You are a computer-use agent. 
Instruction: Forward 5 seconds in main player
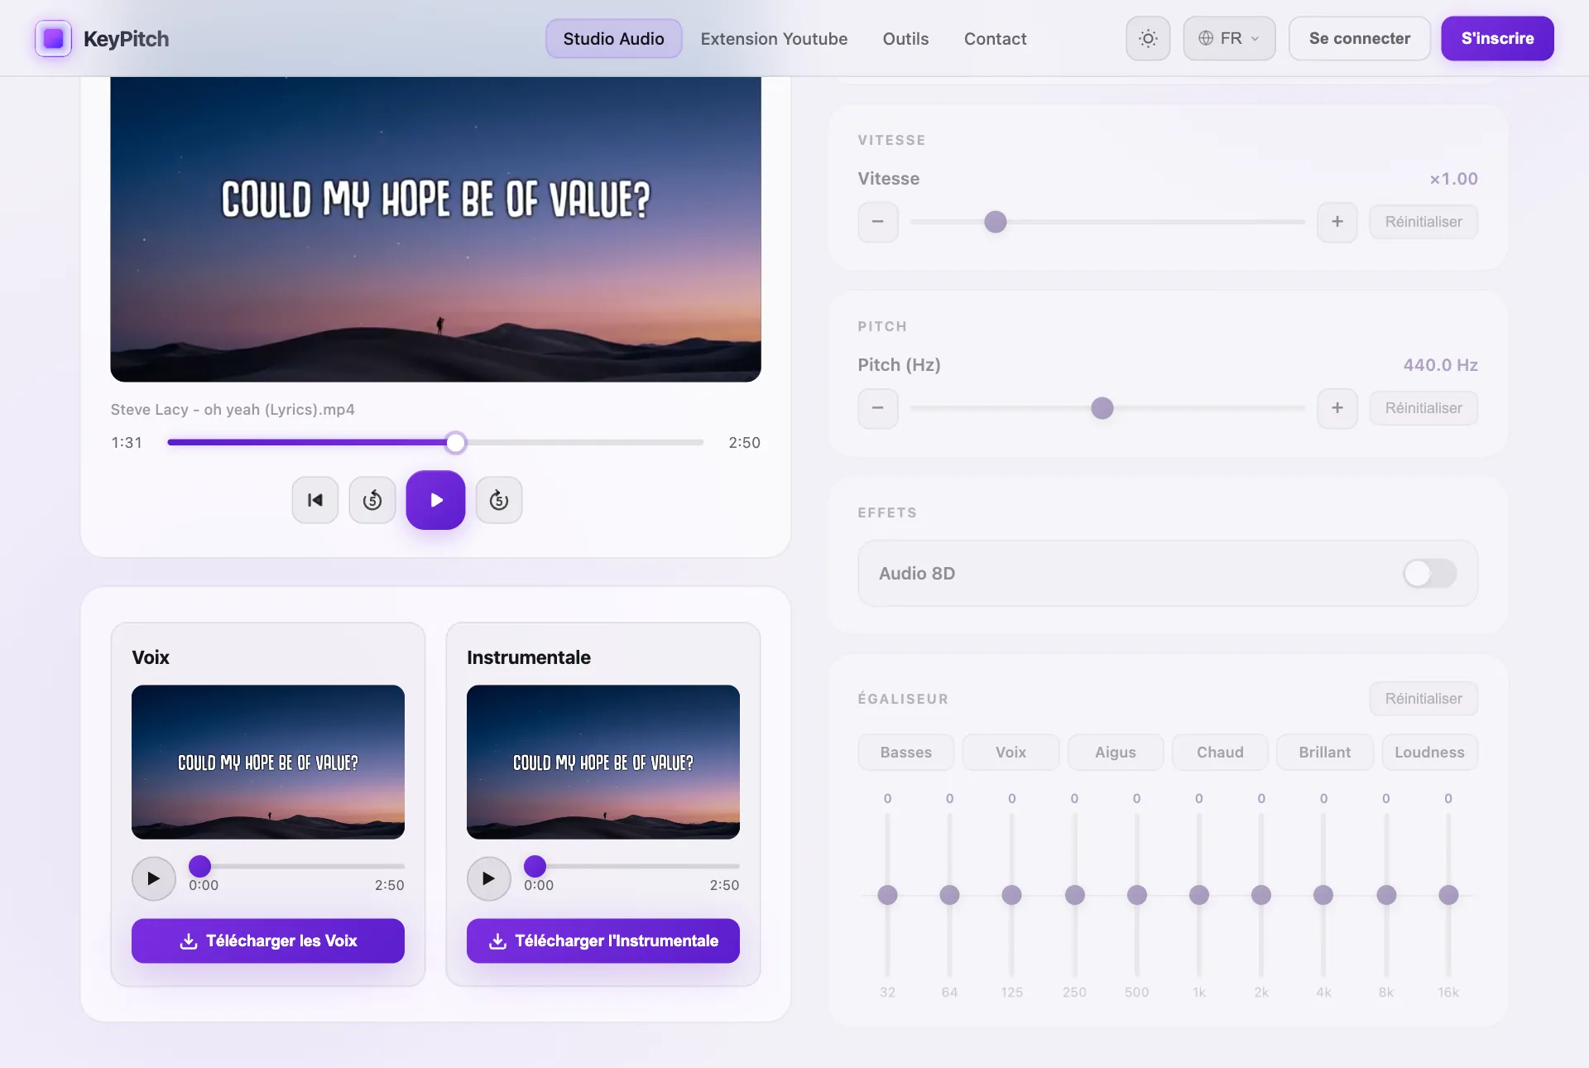click(499, 500)
